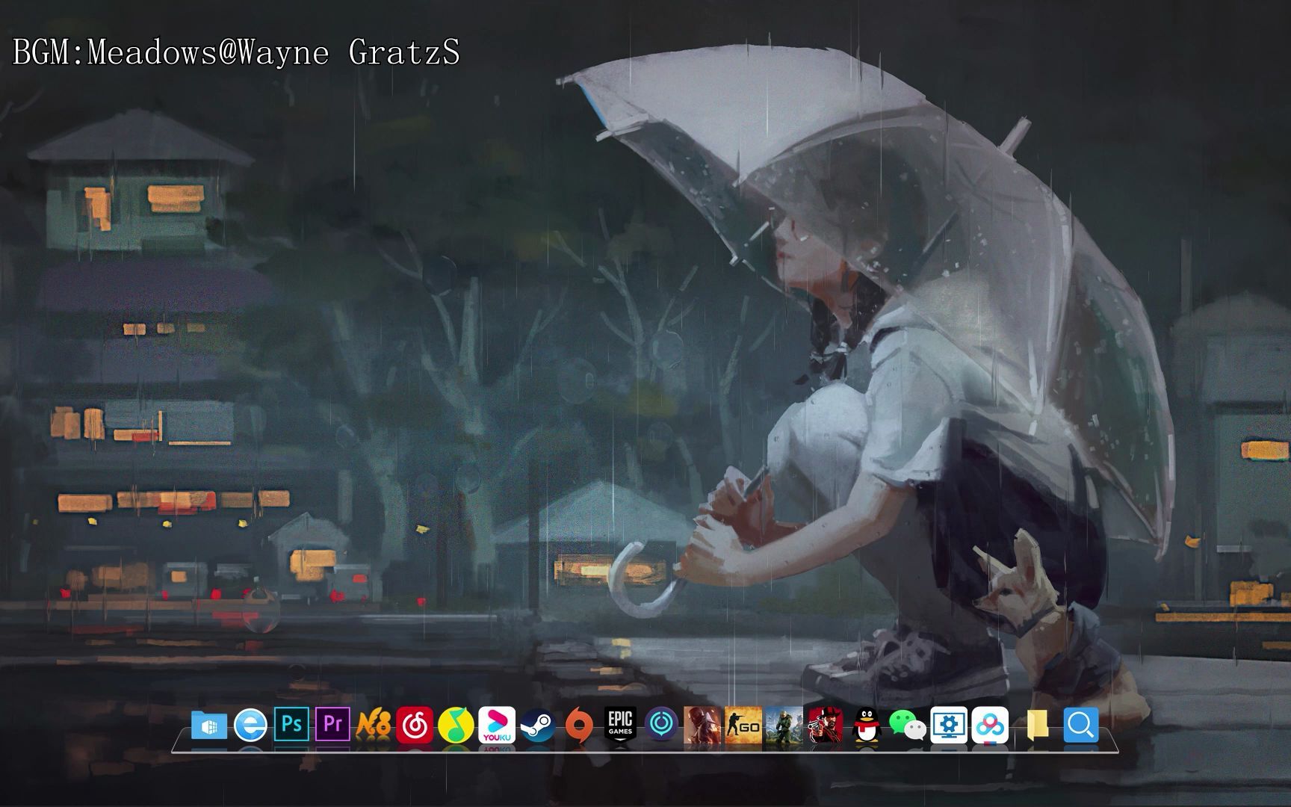Viewport: 1291px width, 807px height.
Task: Open the QQ penguin messenger
Action: pyautogui.click(x=866, y=726)
